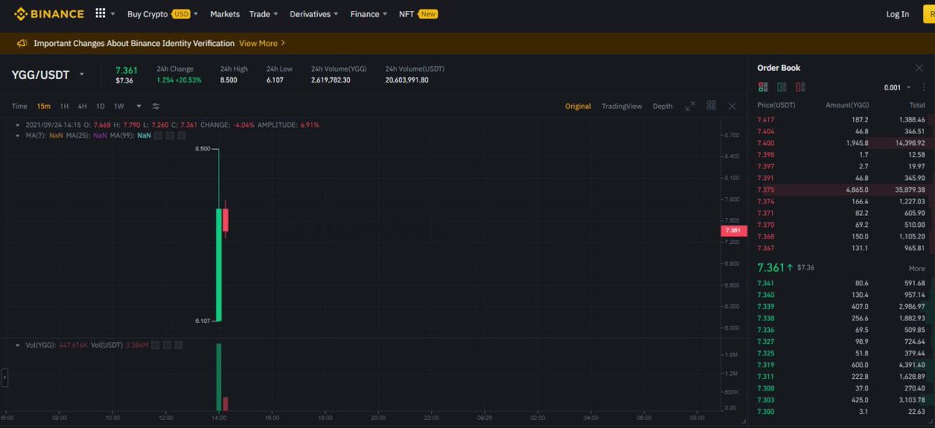Select the 7.341 buy order row
Screen dimensions: 935x428
841,283
